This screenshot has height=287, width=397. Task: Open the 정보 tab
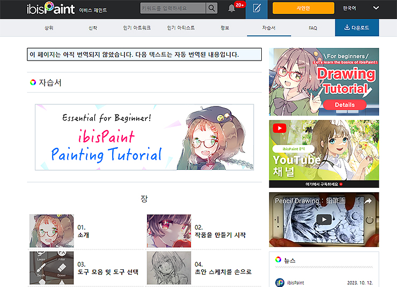[x=225, y=28]
